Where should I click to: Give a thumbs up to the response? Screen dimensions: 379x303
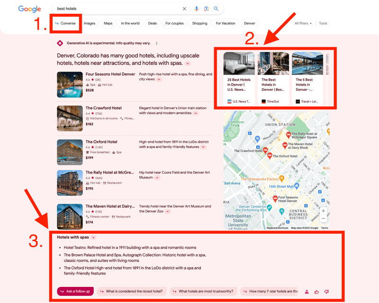(x=316, y=292)
